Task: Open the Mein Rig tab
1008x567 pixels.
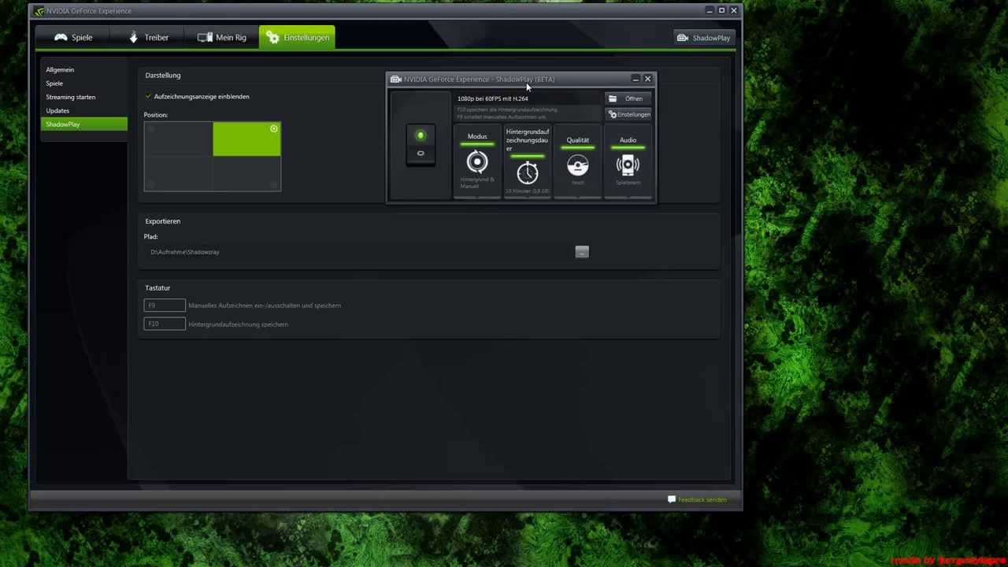Action: click(222, 37)
